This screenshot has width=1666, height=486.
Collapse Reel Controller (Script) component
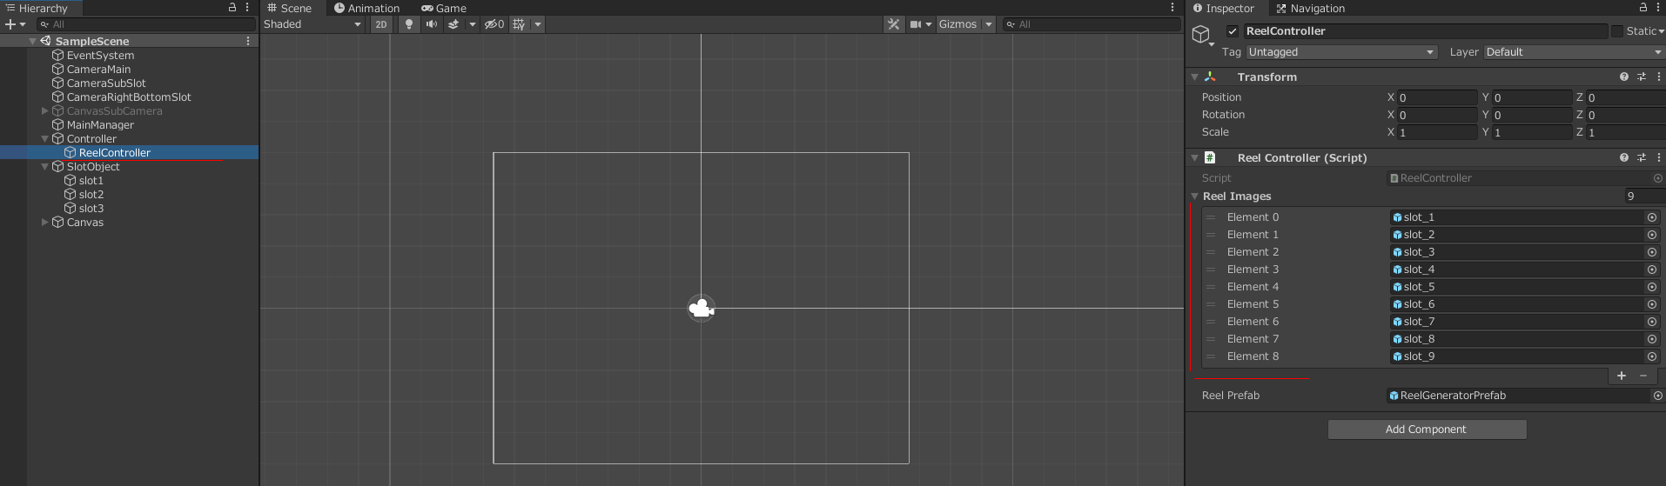(1195, 158)
